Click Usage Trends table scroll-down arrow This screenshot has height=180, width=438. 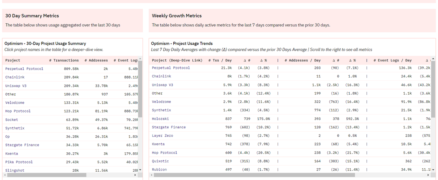pyautogui.click(x=434, y=170)
